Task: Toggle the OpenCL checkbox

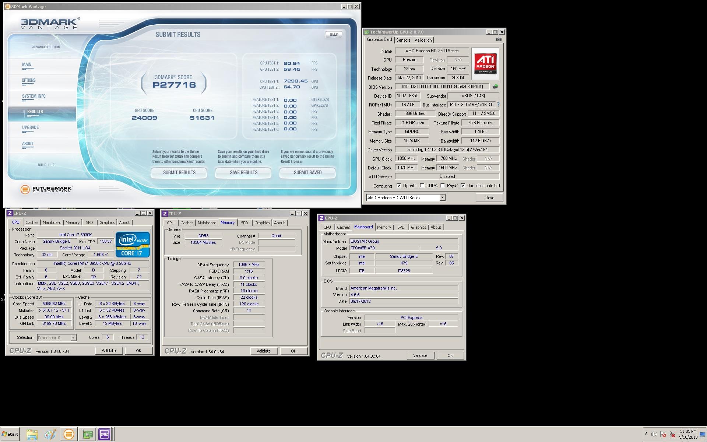Action: [x=399, y=186]
